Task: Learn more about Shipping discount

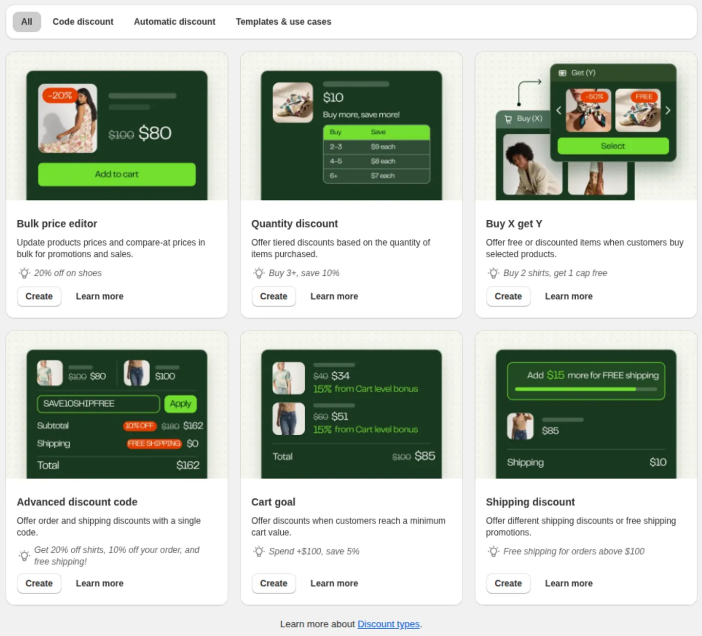Action: pos(568,583)
